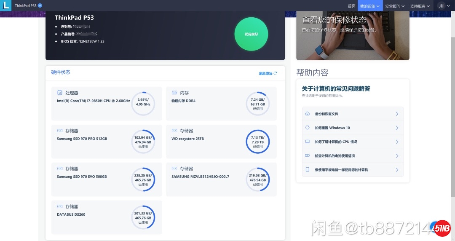Click the warranty status banner image 查看您的保修状态
Screen dimensions: 455x241
coord(353,35)
